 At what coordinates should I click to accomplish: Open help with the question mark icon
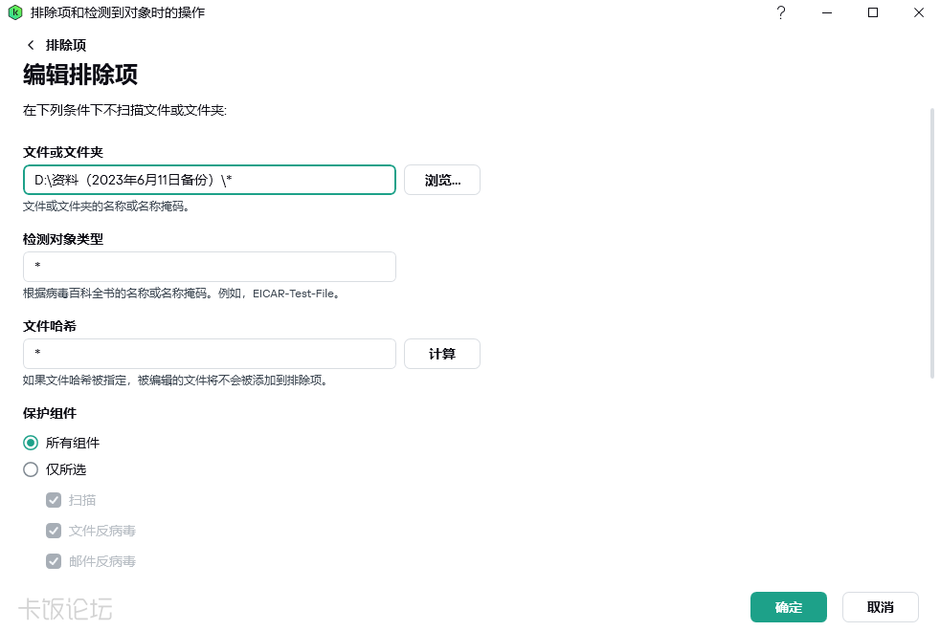pos(781,13)
